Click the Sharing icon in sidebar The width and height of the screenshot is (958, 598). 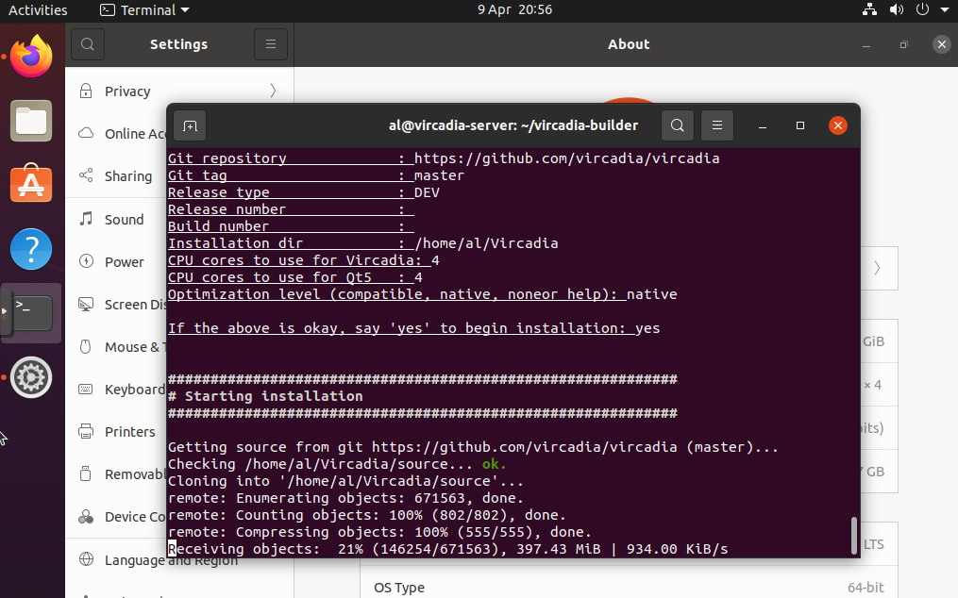[86, 176]
